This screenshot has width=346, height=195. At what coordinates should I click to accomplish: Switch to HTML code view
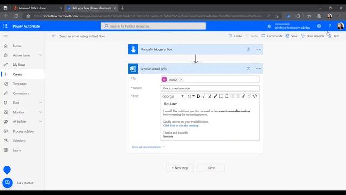(x=255, y=96)
